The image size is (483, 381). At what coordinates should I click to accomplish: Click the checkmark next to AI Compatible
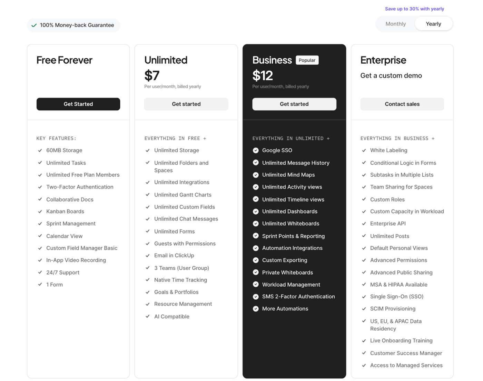point(148,316)
